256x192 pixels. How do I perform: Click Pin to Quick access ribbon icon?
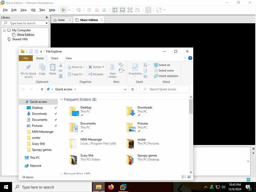click(x=28, y=71)
